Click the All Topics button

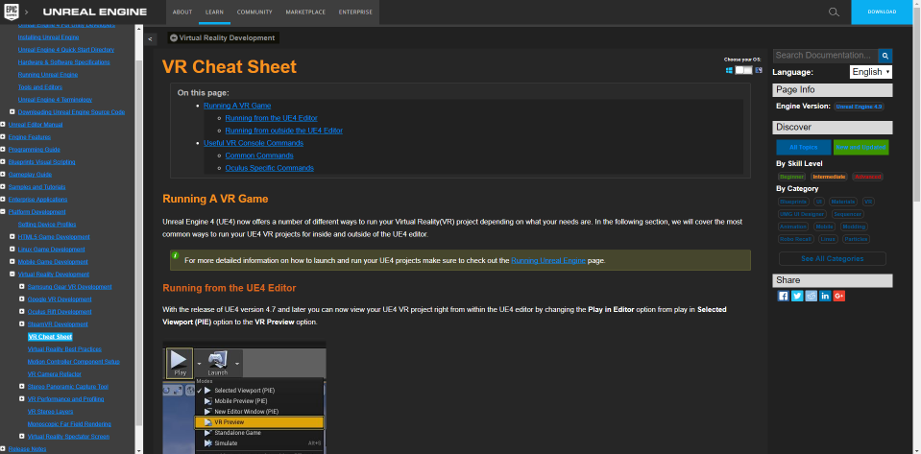[x=804, y=147]
